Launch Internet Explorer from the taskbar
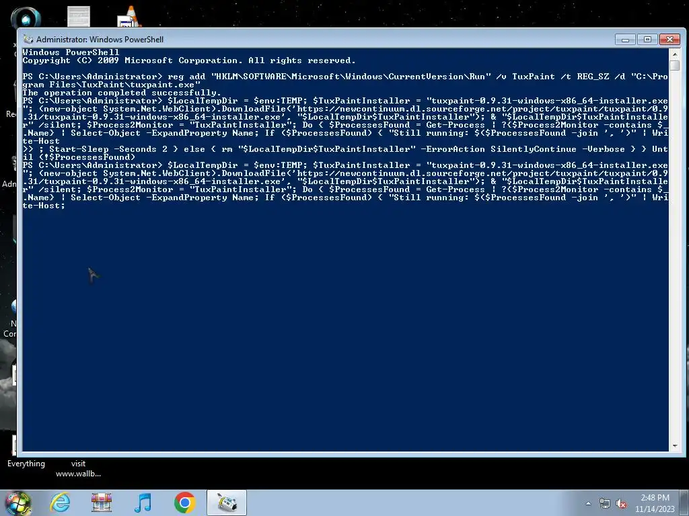The image size is (689, 516). pyautogui.click(x=60, y=503)
